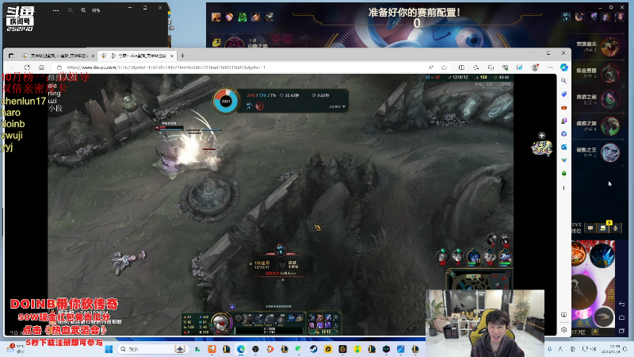Open Edge sidebar games chess icon
This screenshot has width=634, height=357.
563,121
